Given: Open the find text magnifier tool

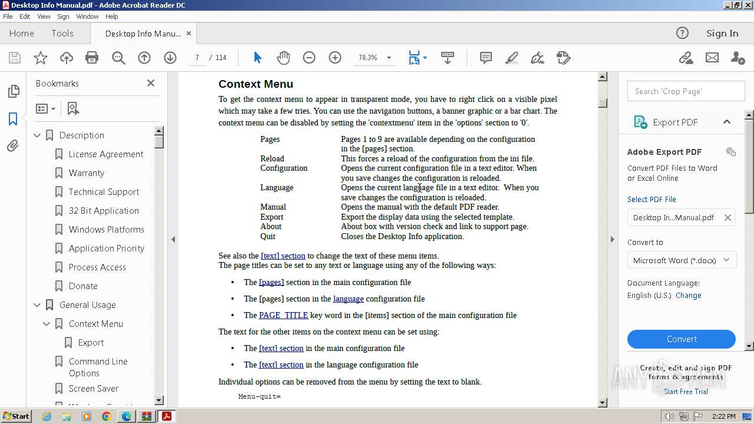Looking at the screenshot, I should pos(118,58).
